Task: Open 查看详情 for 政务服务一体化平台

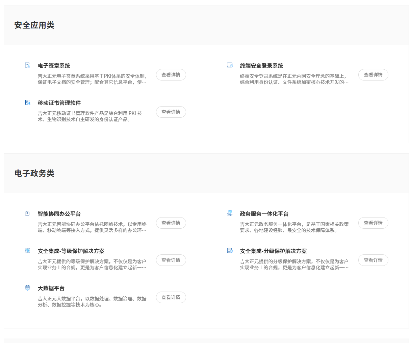Action: click(373, 223)
